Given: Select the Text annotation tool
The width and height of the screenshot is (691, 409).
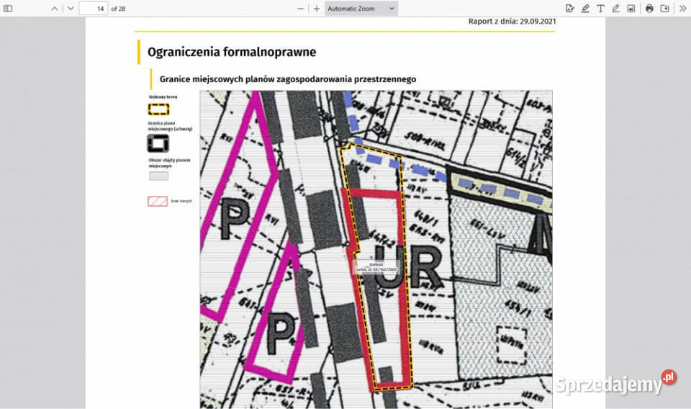Looking at the screenshot, I should click(600, 8).
